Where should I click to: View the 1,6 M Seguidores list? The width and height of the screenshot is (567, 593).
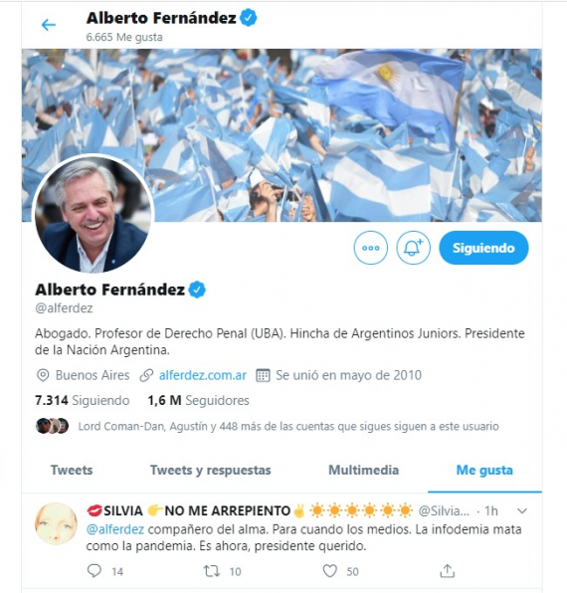199,400
